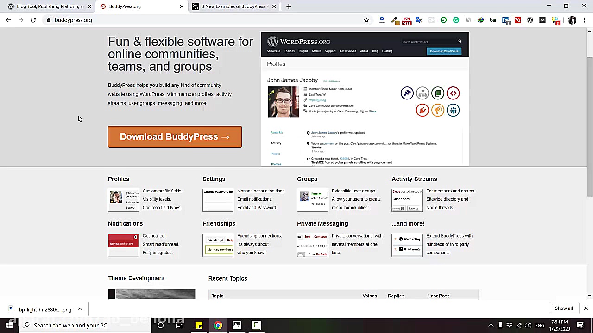Open the Google Translate extension
Image resolution: width=593 pixels, height=333 pixels.
[x=419, y=20]
